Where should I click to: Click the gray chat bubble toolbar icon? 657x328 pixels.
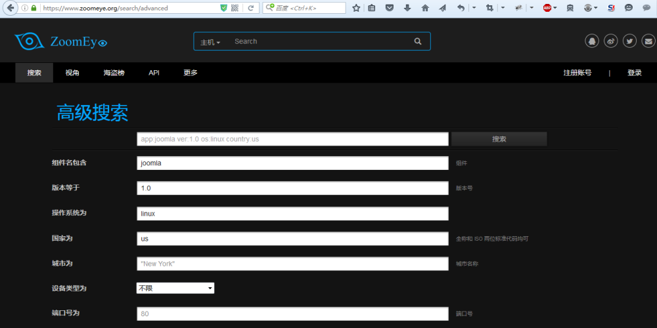point(646,8)
